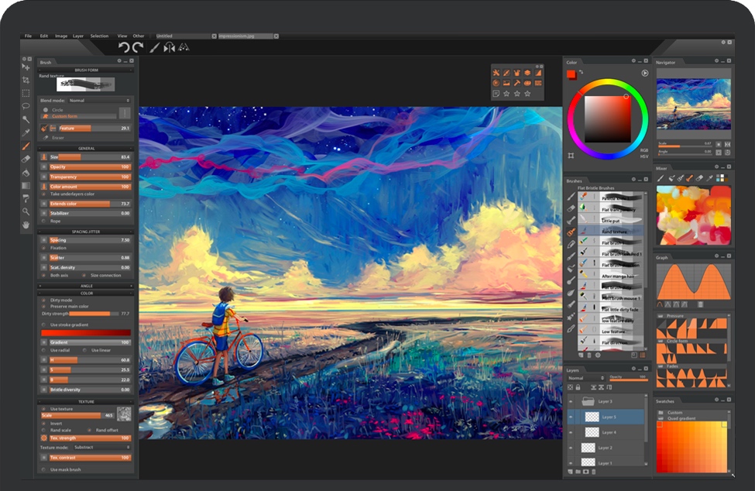Open the Layer menu

point(77,36)
